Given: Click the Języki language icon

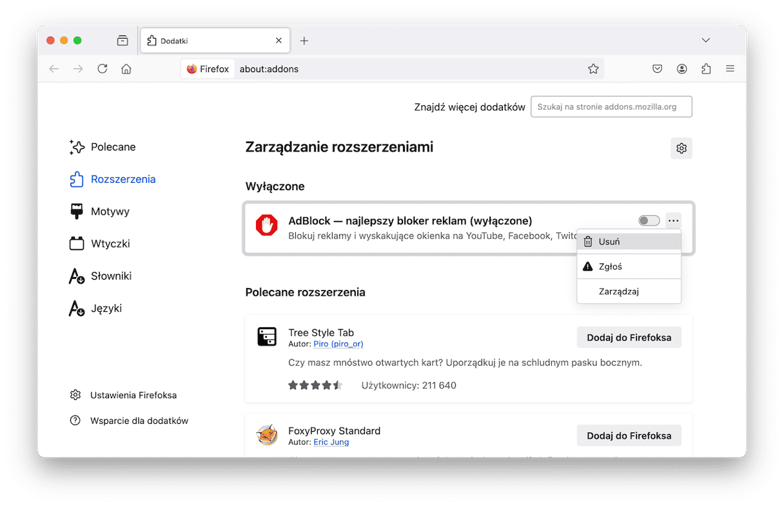Looking at the screenshot, I should click(x=77, y=308).
